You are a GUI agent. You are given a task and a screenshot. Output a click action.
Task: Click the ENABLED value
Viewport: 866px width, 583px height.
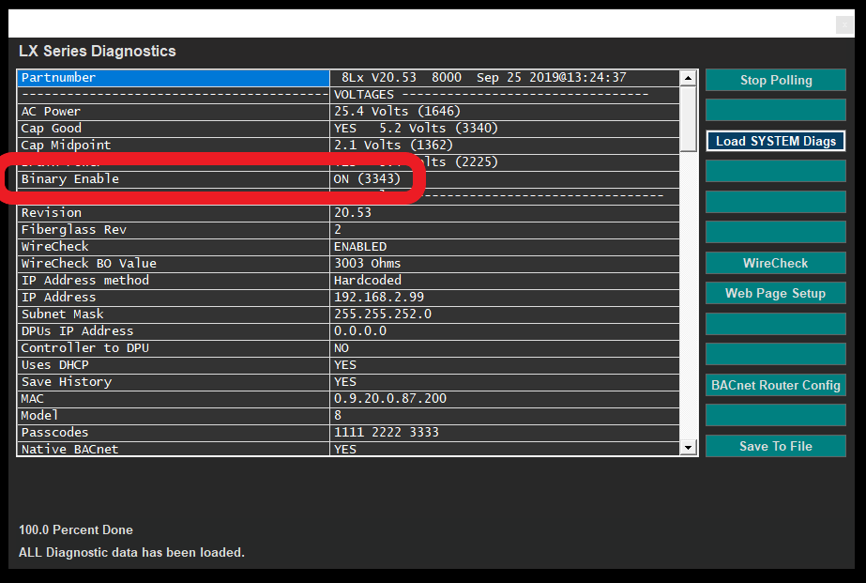click(x=360, y=247)
